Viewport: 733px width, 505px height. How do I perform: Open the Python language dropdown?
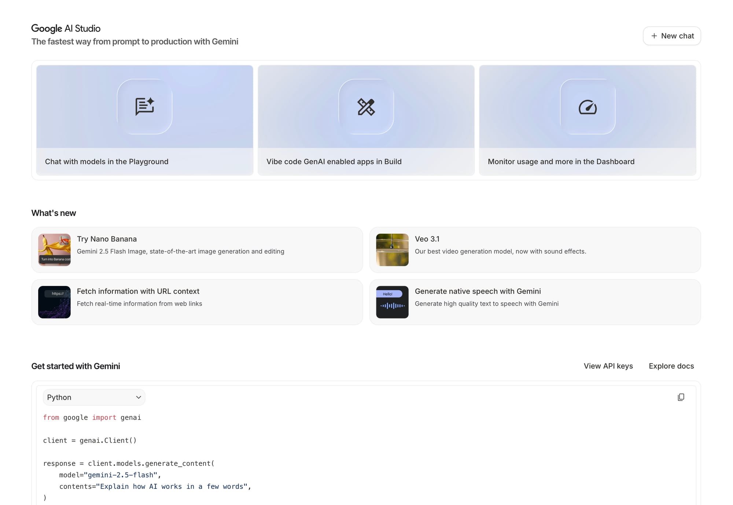point(94,397)
